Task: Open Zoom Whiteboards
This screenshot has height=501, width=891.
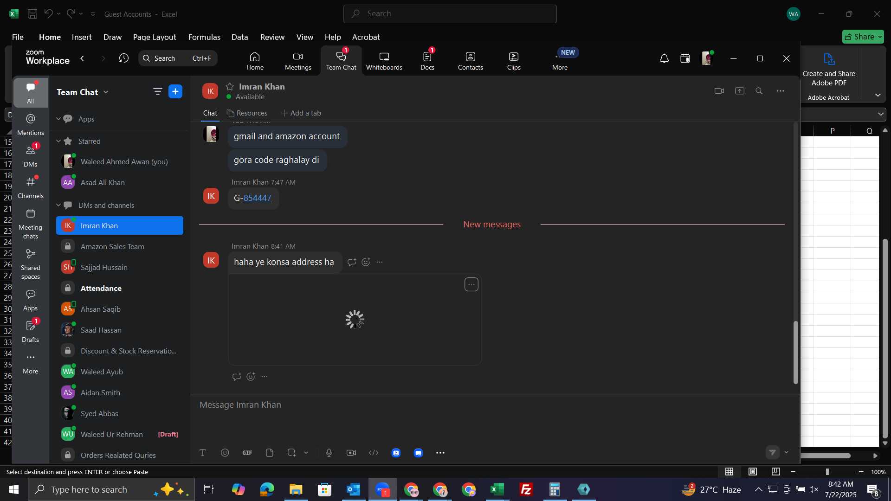Action: 384,61
